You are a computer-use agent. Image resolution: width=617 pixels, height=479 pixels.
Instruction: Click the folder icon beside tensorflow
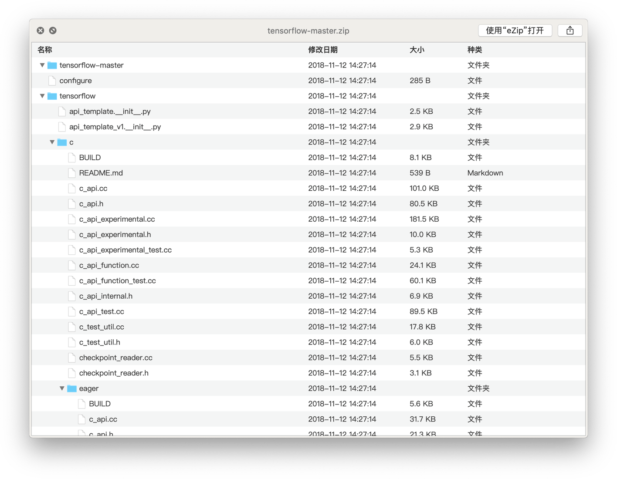(x=52, y=96)
